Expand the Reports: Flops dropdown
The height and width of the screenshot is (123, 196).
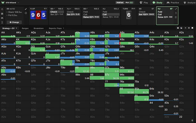[x=56, y=28]
